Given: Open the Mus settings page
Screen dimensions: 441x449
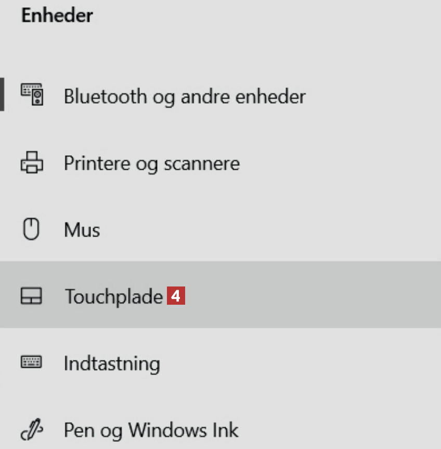Looking at the screenshot, I should (x=82, y=230).
